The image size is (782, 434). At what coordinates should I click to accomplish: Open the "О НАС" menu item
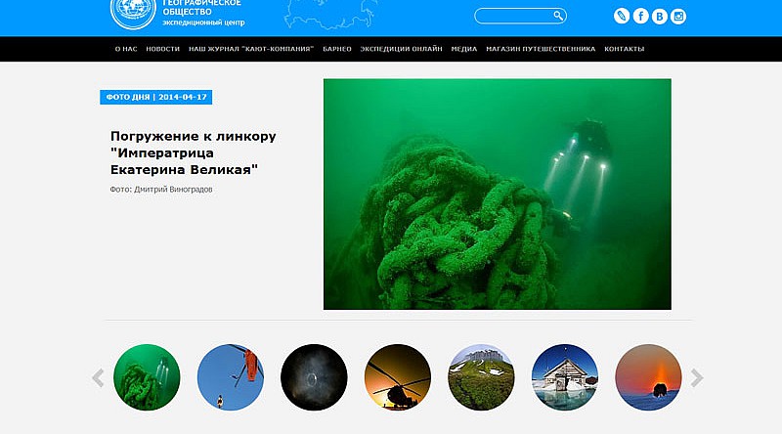pyautogui.click(x=126, y=49)
